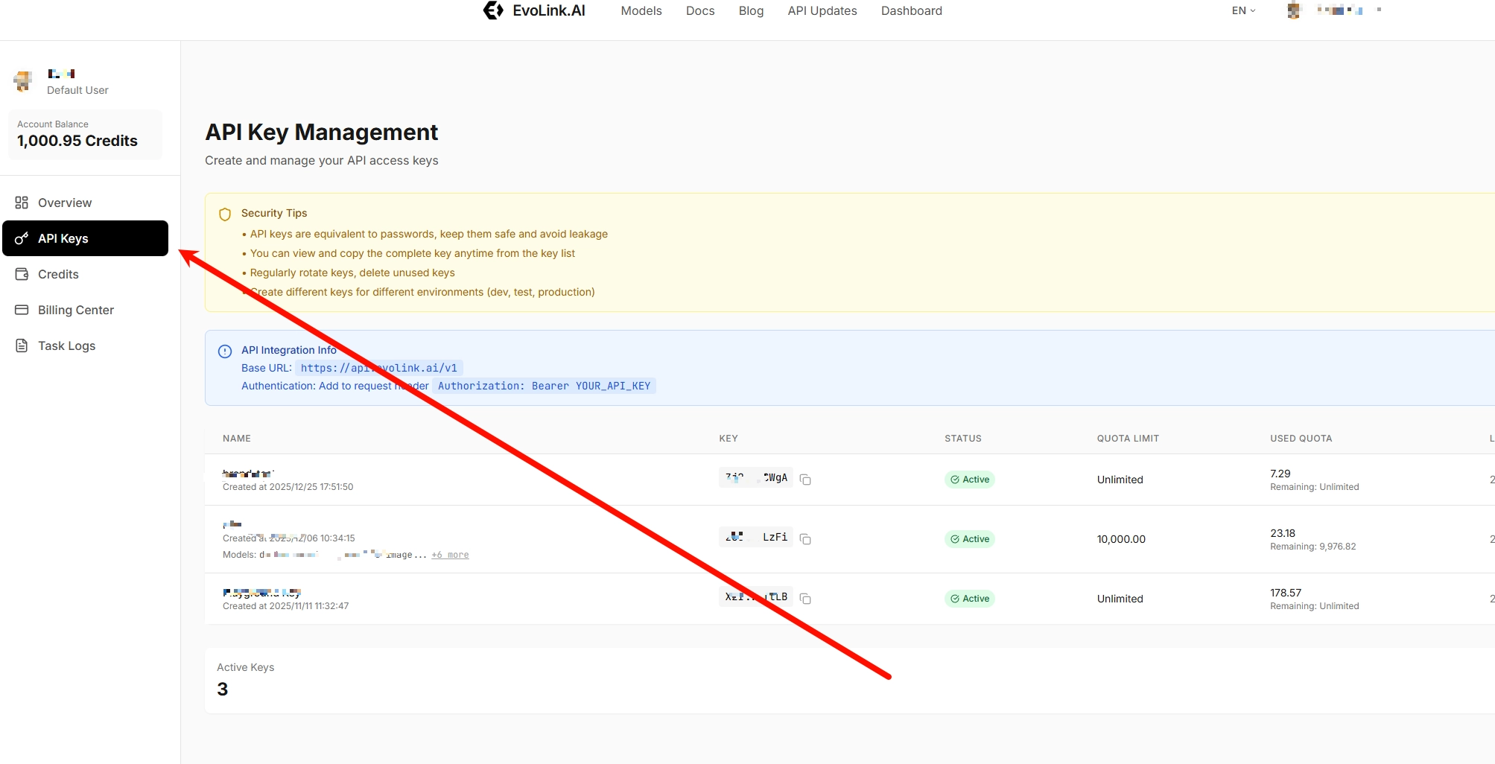This screenshot has width=1495, height=764.
Task: Open the Models navigation item
Action: pyautogui.click(x=641, y=10)
